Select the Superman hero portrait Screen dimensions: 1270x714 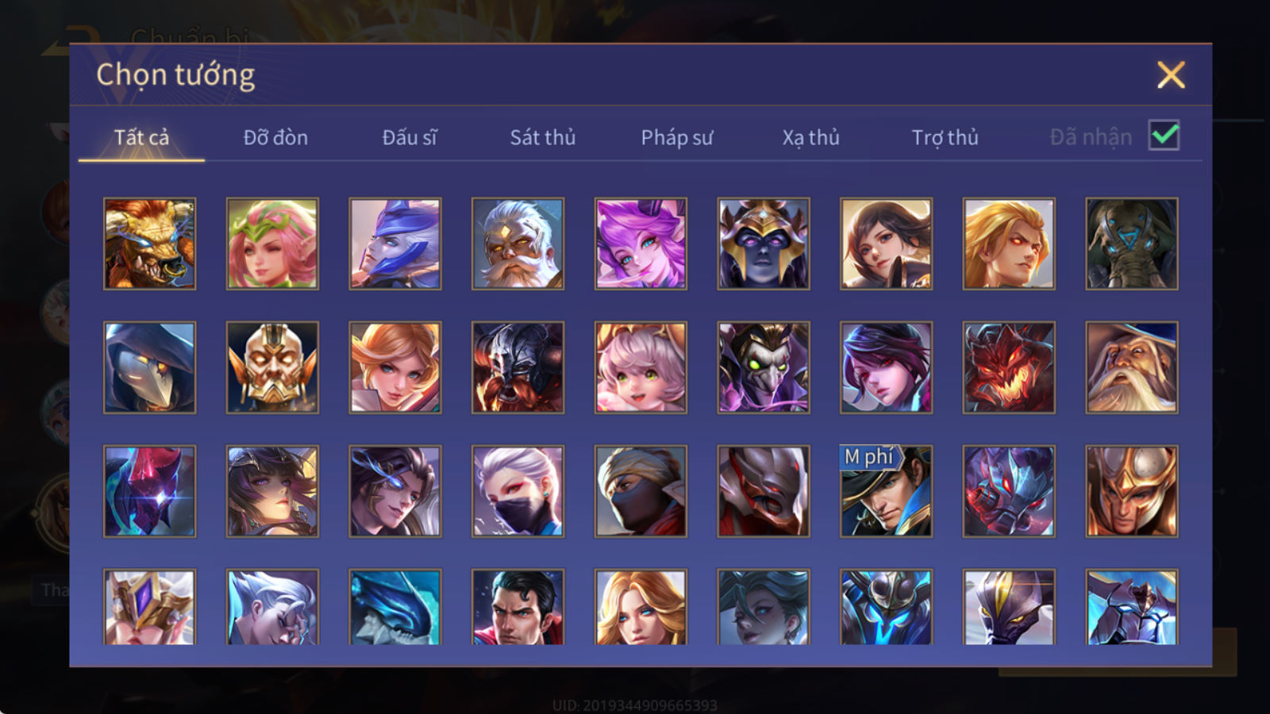518,606
